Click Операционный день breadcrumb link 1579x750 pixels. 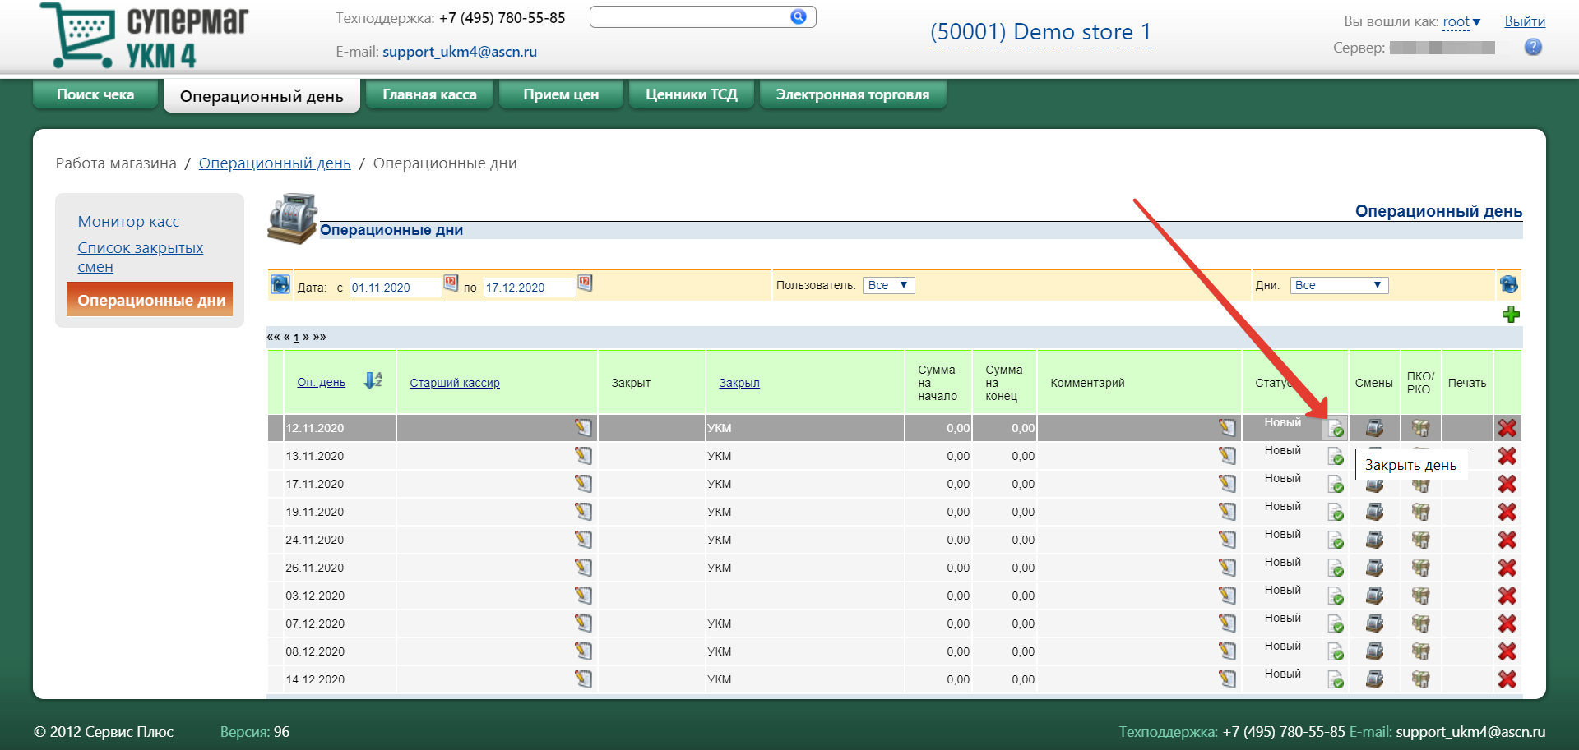[x=275, y=163]
